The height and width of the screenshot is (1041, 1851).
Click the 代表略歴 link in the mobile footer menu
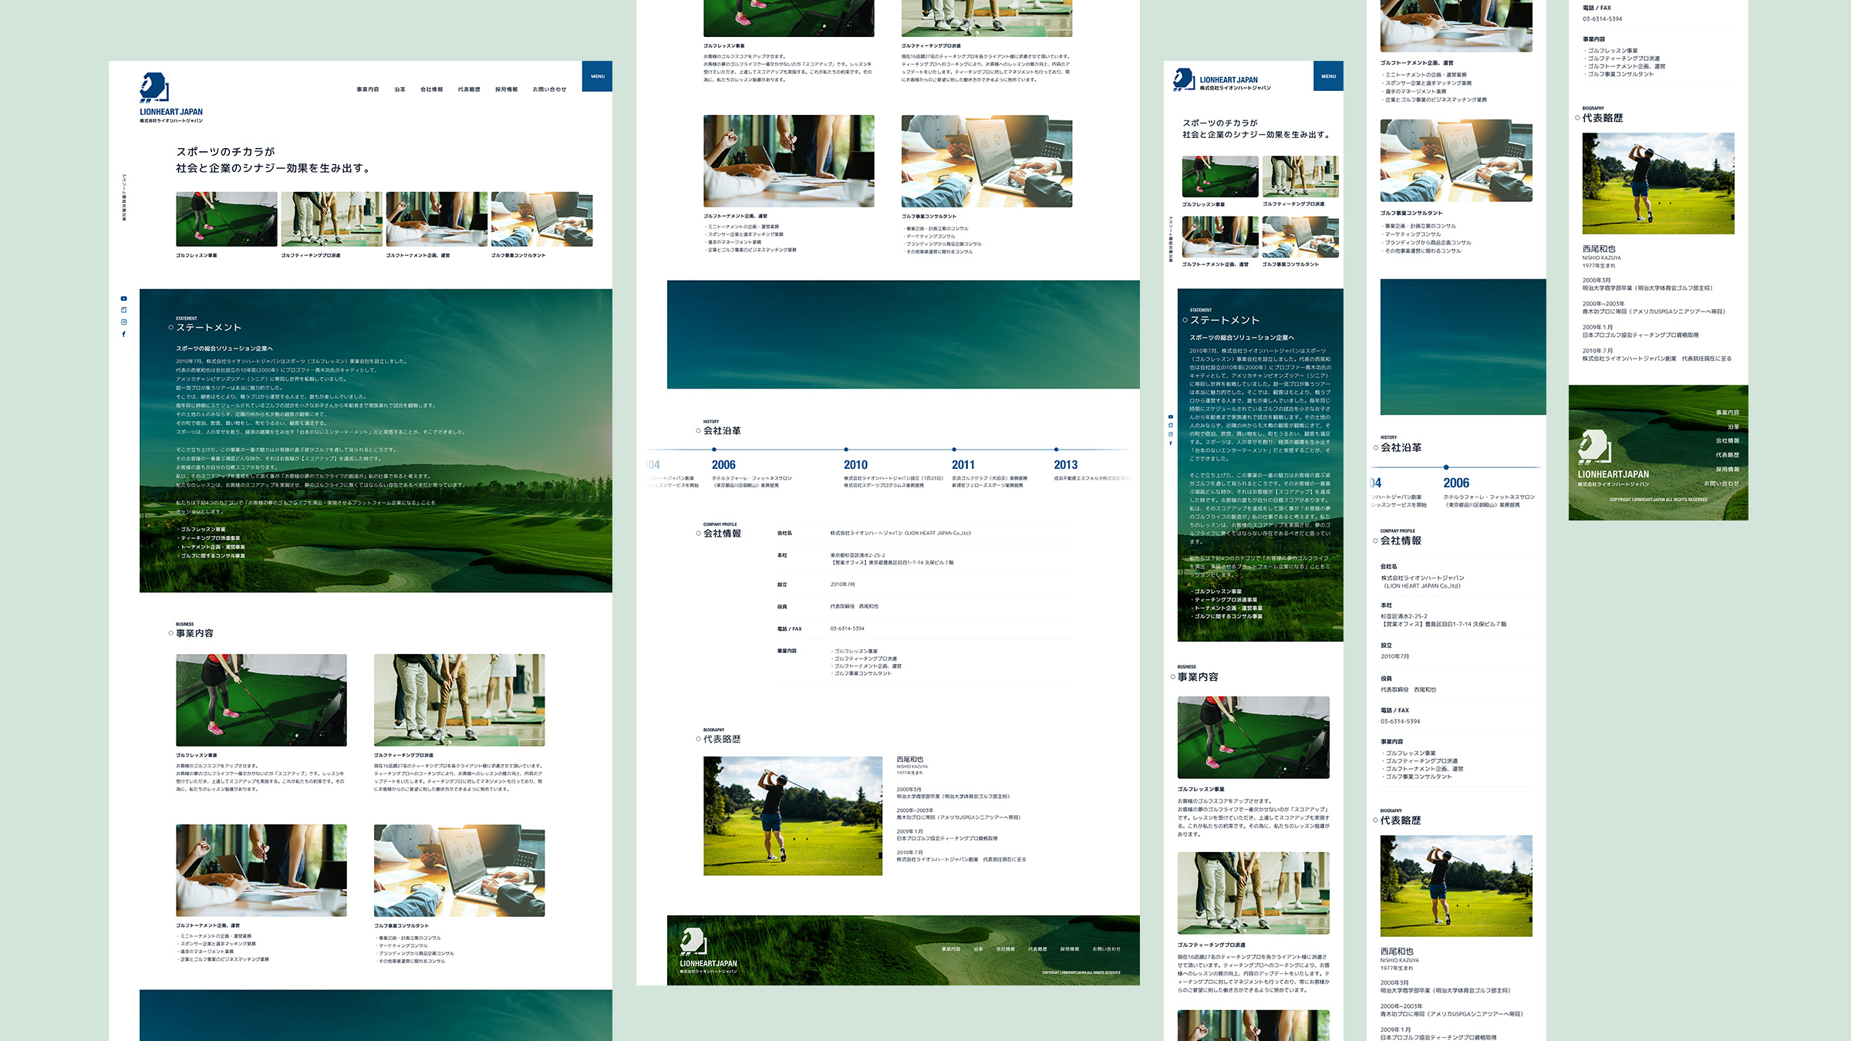pos(1727,455)
